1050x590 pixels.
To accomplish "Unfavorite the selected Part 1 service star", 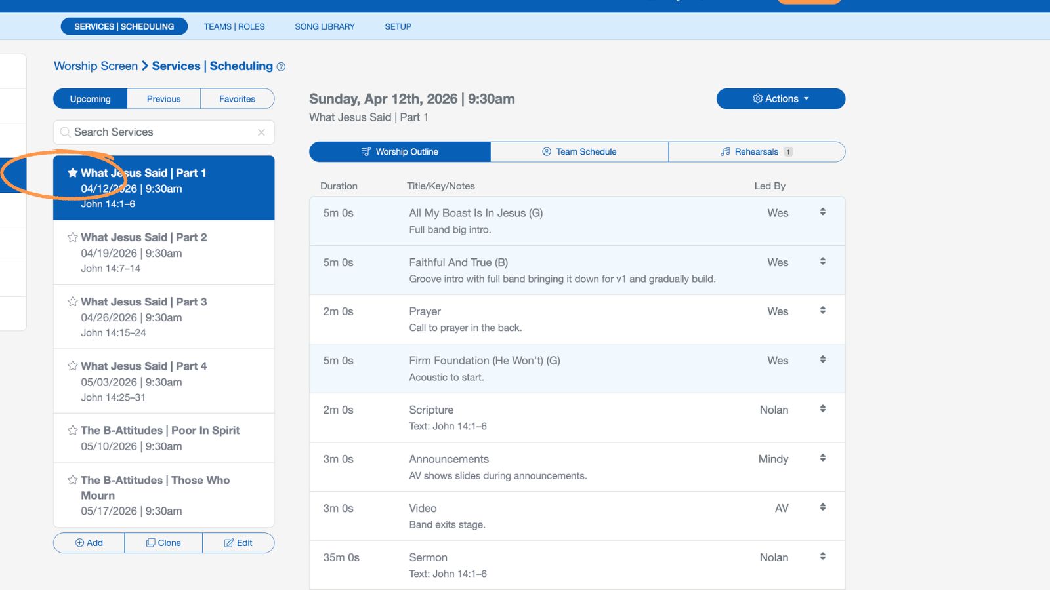I will pos(72,173).
